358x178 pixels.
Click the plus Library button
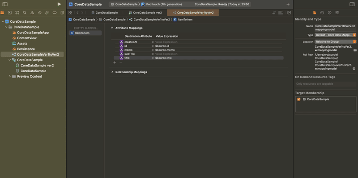coord(288,4)
